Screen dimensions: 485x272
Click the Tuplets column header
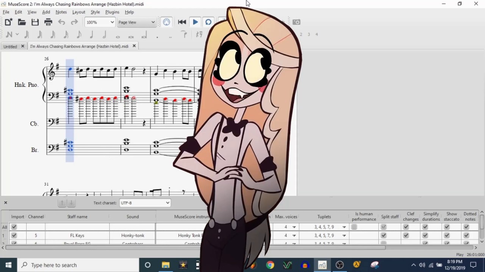point(324,217)
